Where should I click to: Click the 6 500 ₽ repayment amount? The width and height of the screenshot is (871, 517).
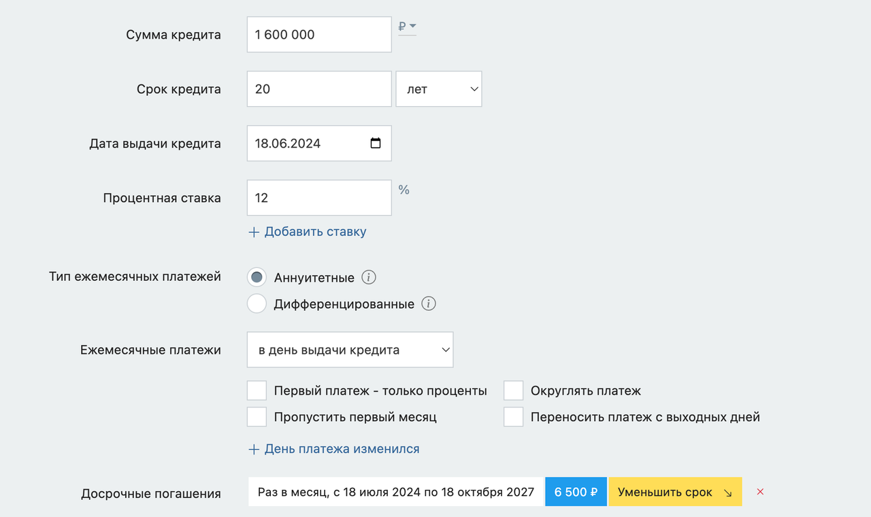click(576, 492)
